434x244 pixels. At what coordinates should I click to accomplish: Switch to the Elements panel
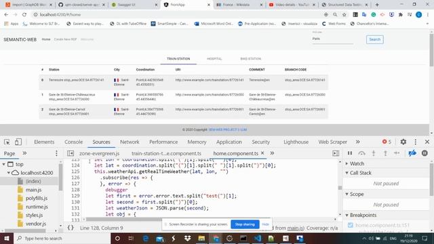click(x=44, y=142)
